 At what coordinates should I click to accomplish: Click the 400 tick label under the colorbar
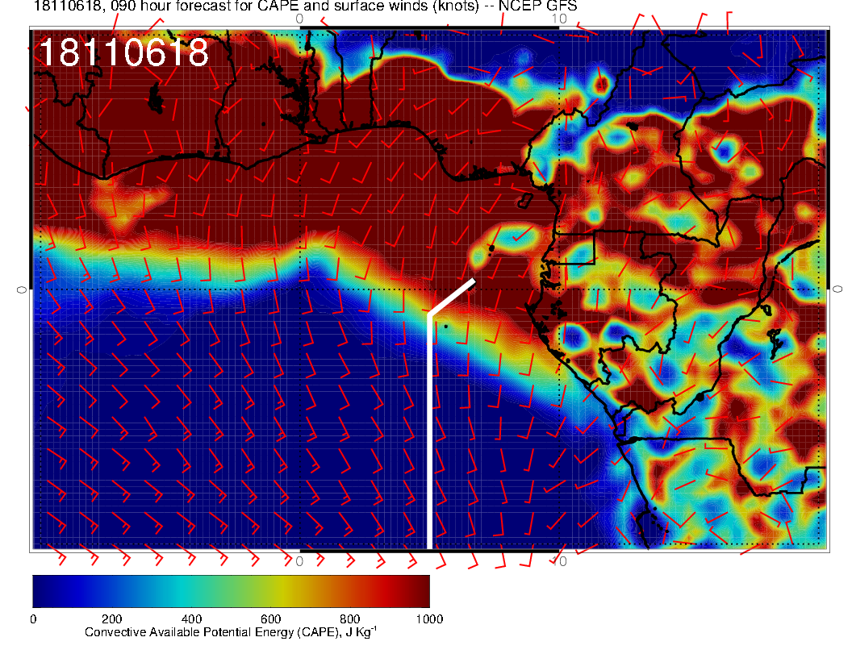190,618
